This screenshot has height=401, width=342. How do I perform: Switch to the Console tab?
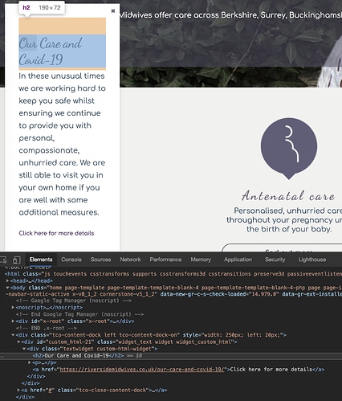coord(71,260)
